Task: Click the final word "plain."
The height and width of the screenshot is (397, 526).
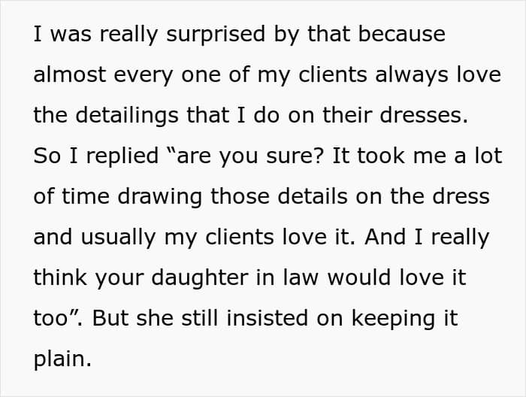Action: 62,359
